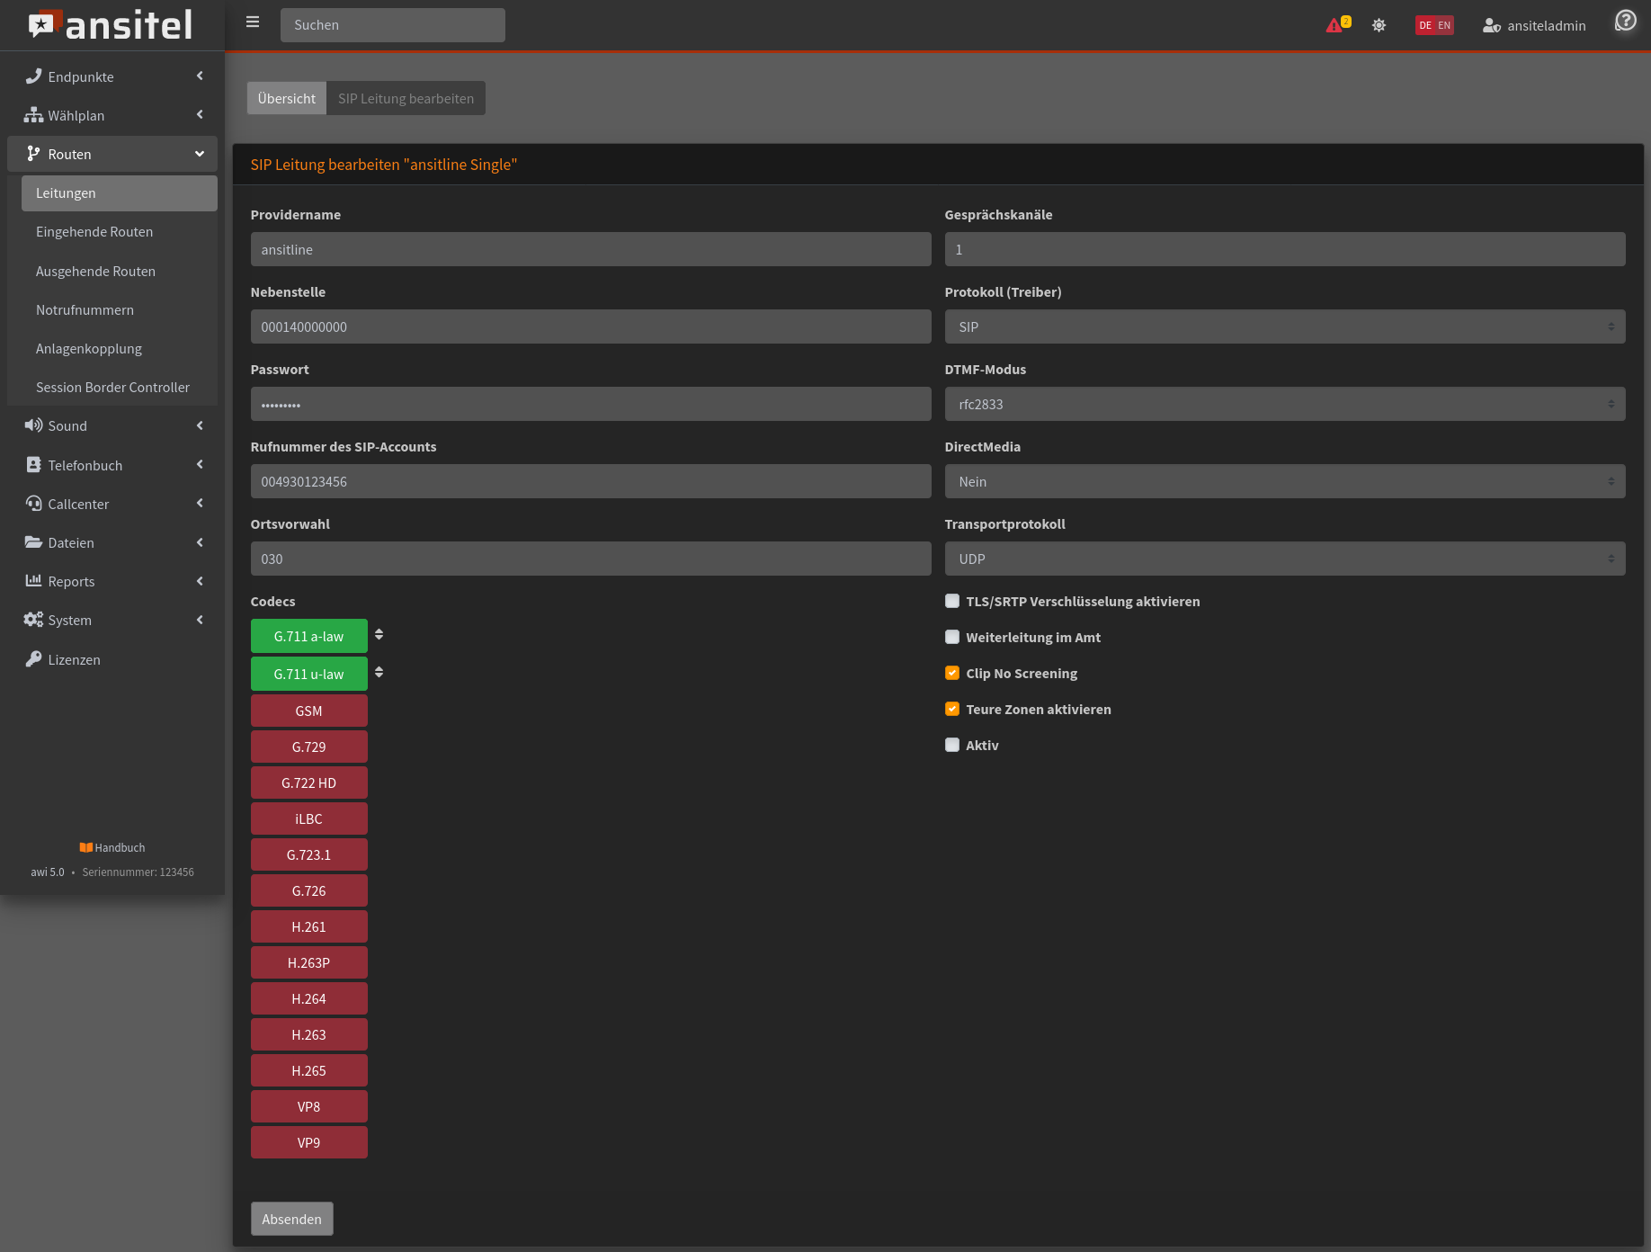
Task: Enable the GSM codec button
Action: click(x=308, y=711)
